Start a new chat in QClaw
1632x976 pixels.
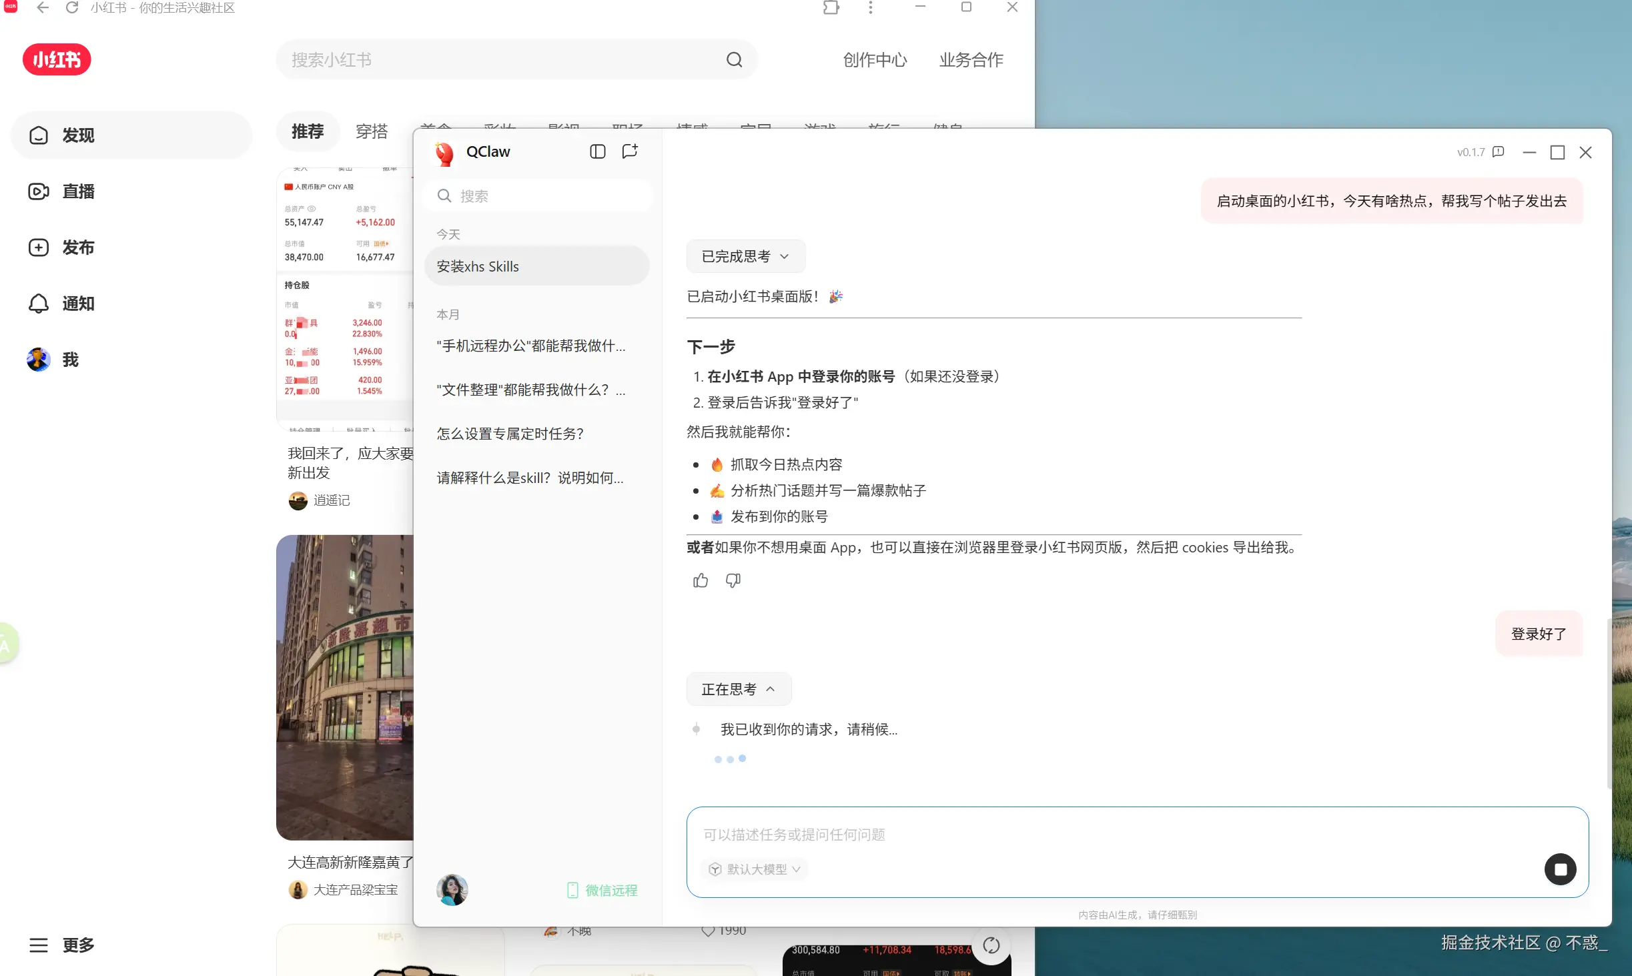coord(630,151)
